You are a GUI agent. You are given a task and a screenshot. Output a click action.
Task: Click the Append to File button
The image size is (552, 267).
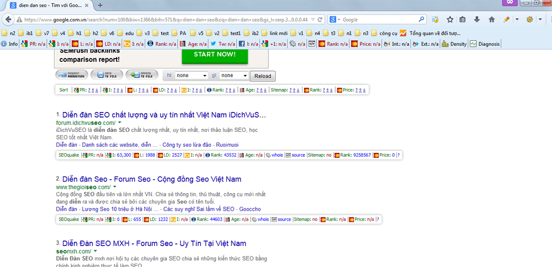click(142, 75)
